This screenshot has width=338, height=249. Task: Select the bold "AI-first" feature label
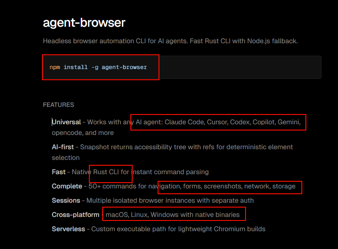click(63, 147)
